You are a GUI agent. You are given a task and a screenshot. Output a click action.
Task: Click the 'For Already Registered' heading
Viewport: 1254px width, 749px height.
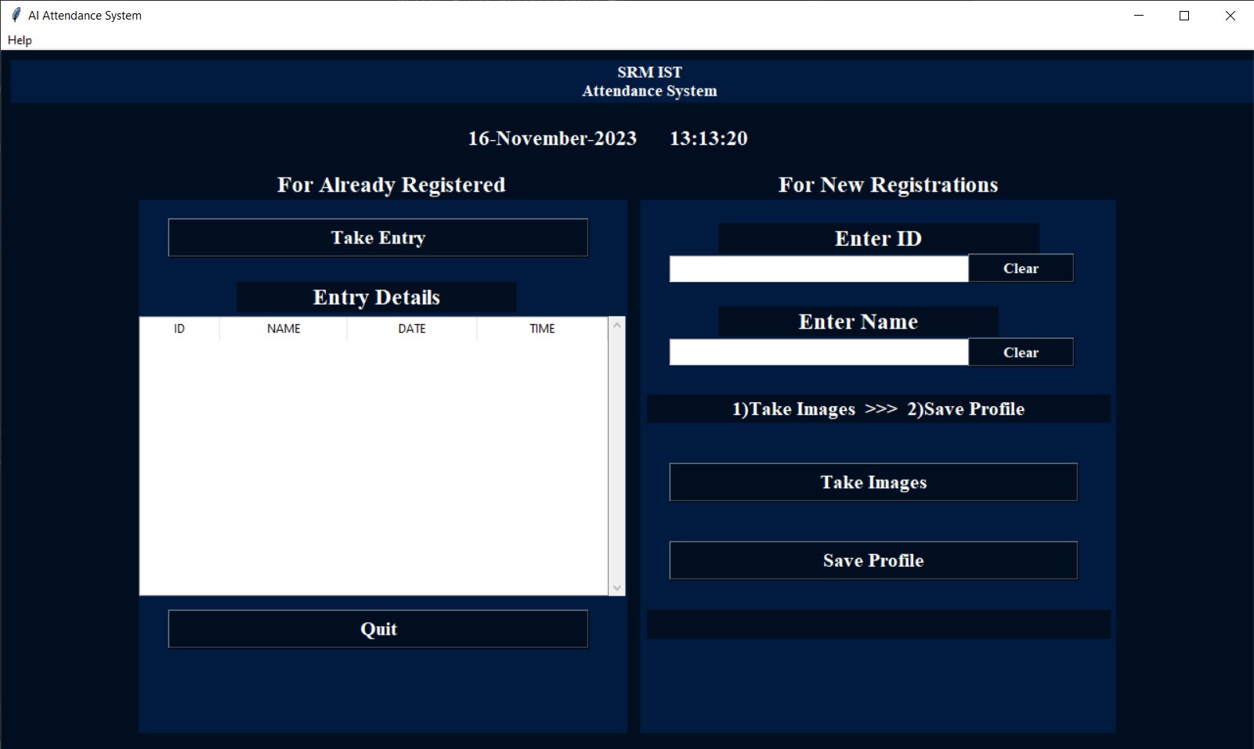391,185
